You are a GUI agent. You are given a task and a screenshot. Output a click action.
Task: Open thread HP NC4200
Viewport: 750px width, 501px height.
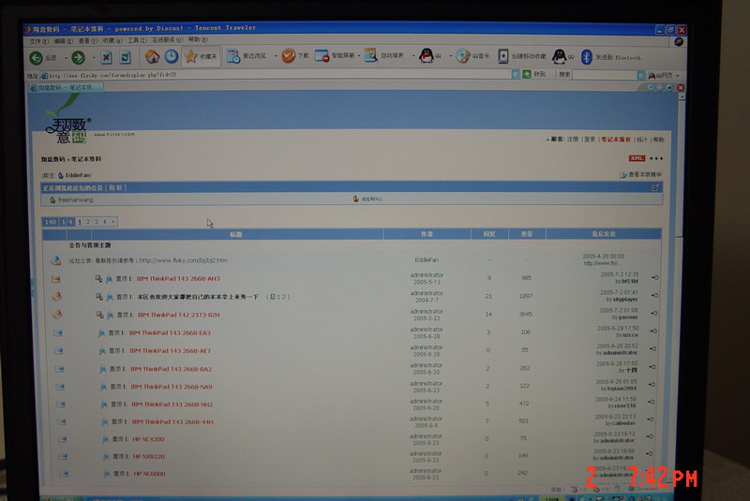click(148, 439)
